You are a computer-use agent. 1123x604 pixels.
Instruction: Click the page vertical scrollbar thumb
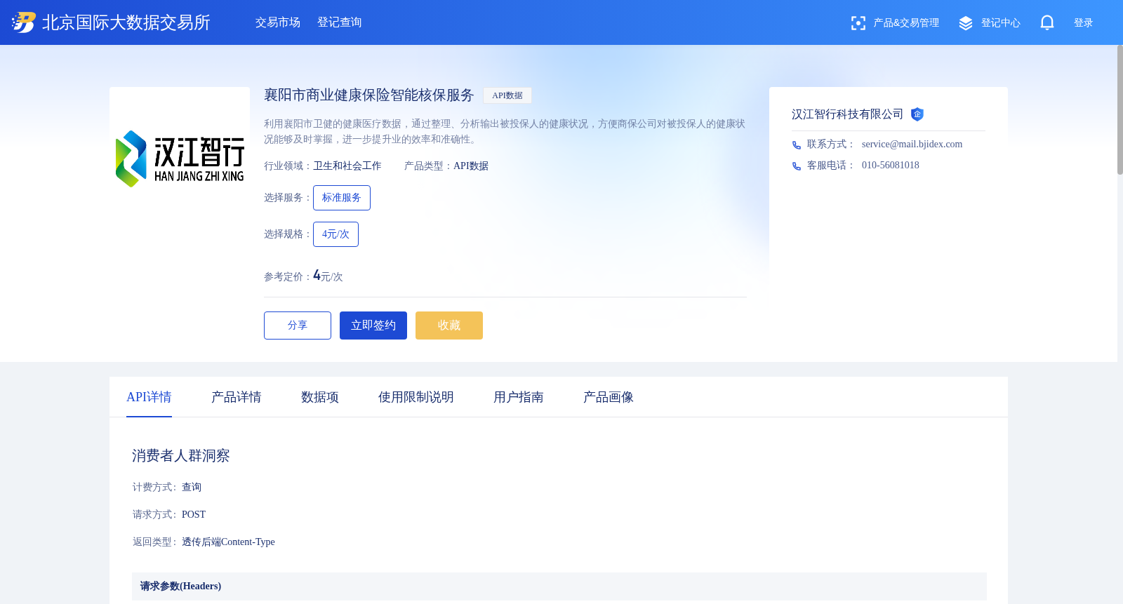[1120, 109]
